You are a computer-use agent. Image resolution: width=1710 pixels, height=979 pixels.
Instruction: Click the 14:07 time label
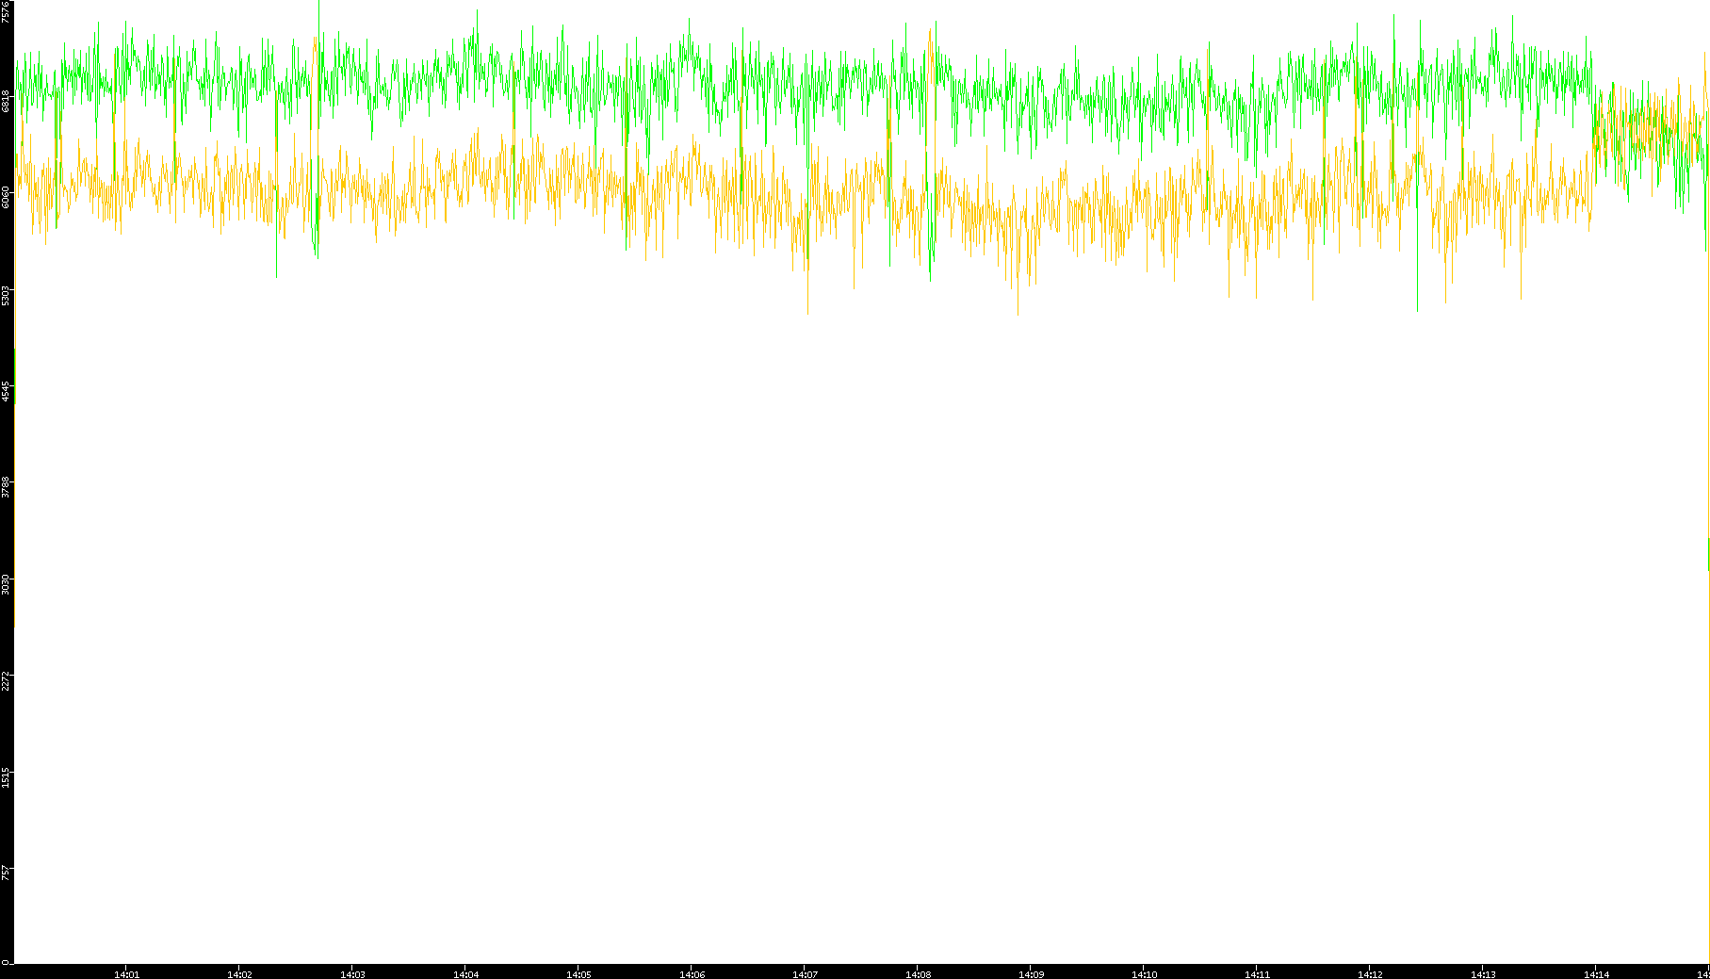click(x=805, y=974)
